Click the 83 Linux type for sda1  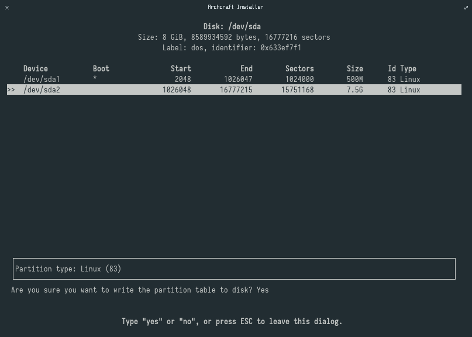[404, 79]
